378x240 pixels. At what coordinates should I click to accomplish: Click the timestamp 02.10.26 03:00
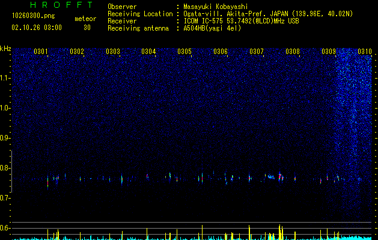(x=37, y=28)
